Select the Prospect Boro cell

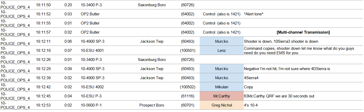152,105
